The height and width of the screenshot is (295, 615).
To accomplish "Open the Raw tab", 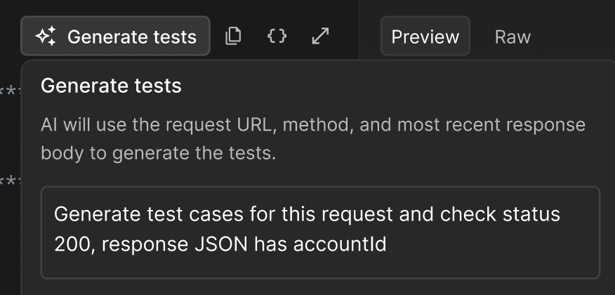I will (512, 37).
